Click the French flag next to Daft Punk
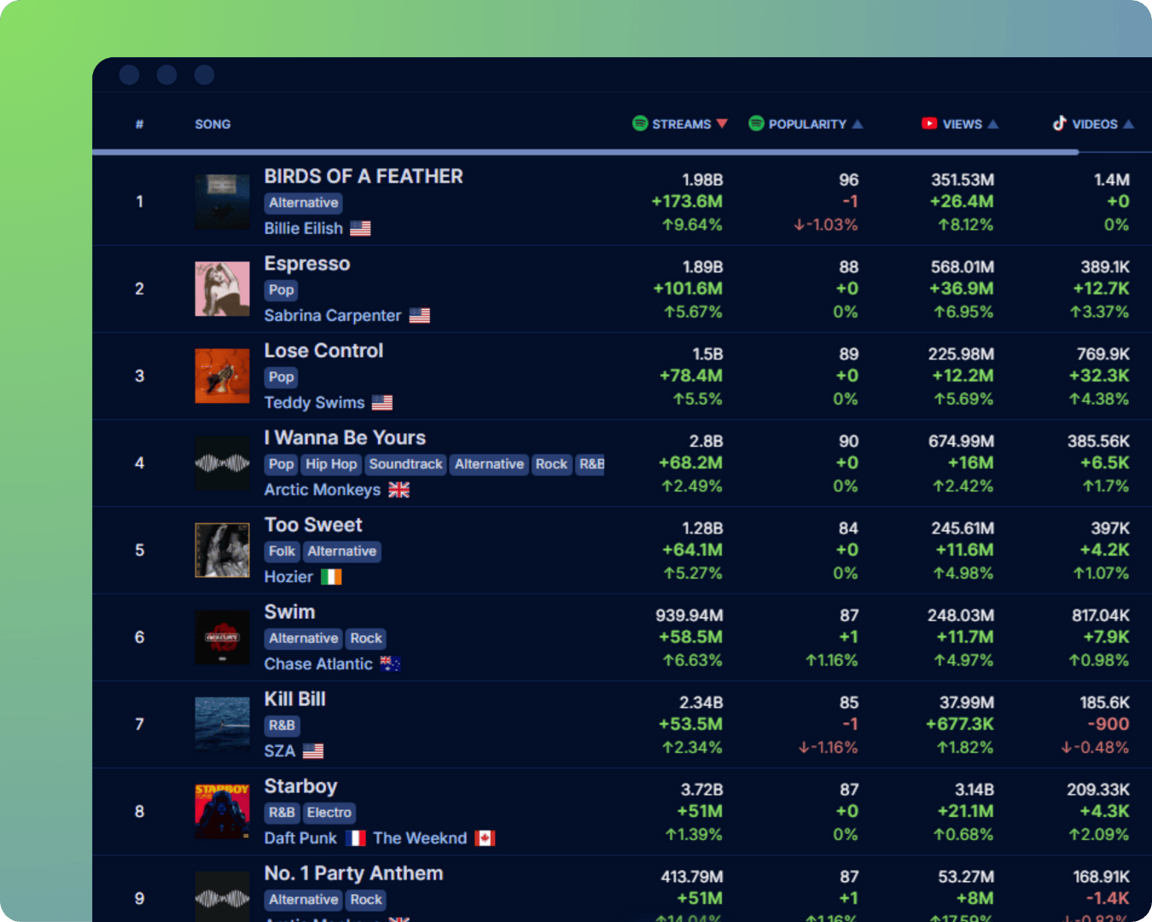The width and height of the screenshot is (1152, 922). 355,837
